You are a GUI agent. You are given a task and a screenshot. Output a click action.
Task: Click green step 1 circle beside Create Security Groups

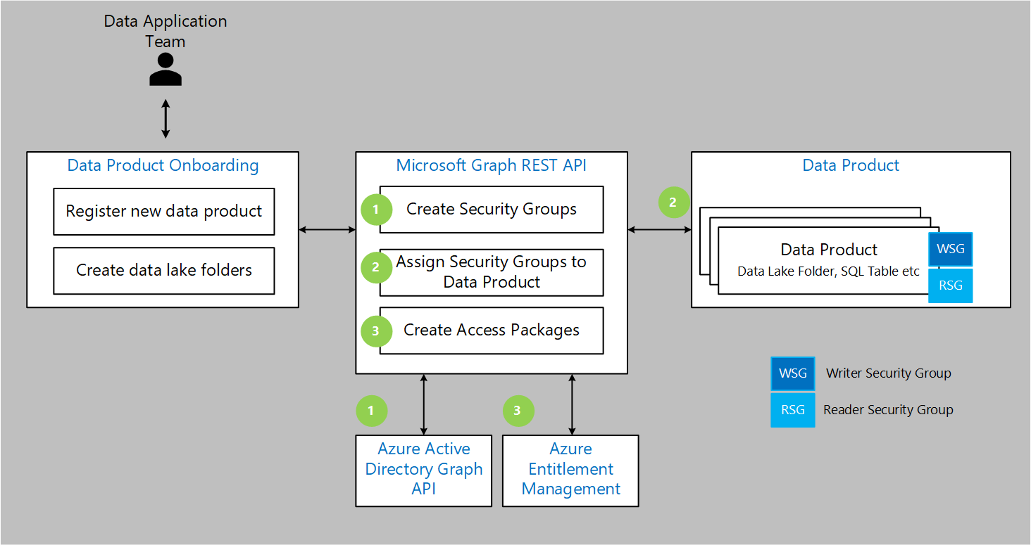click(x=376, y=210)
